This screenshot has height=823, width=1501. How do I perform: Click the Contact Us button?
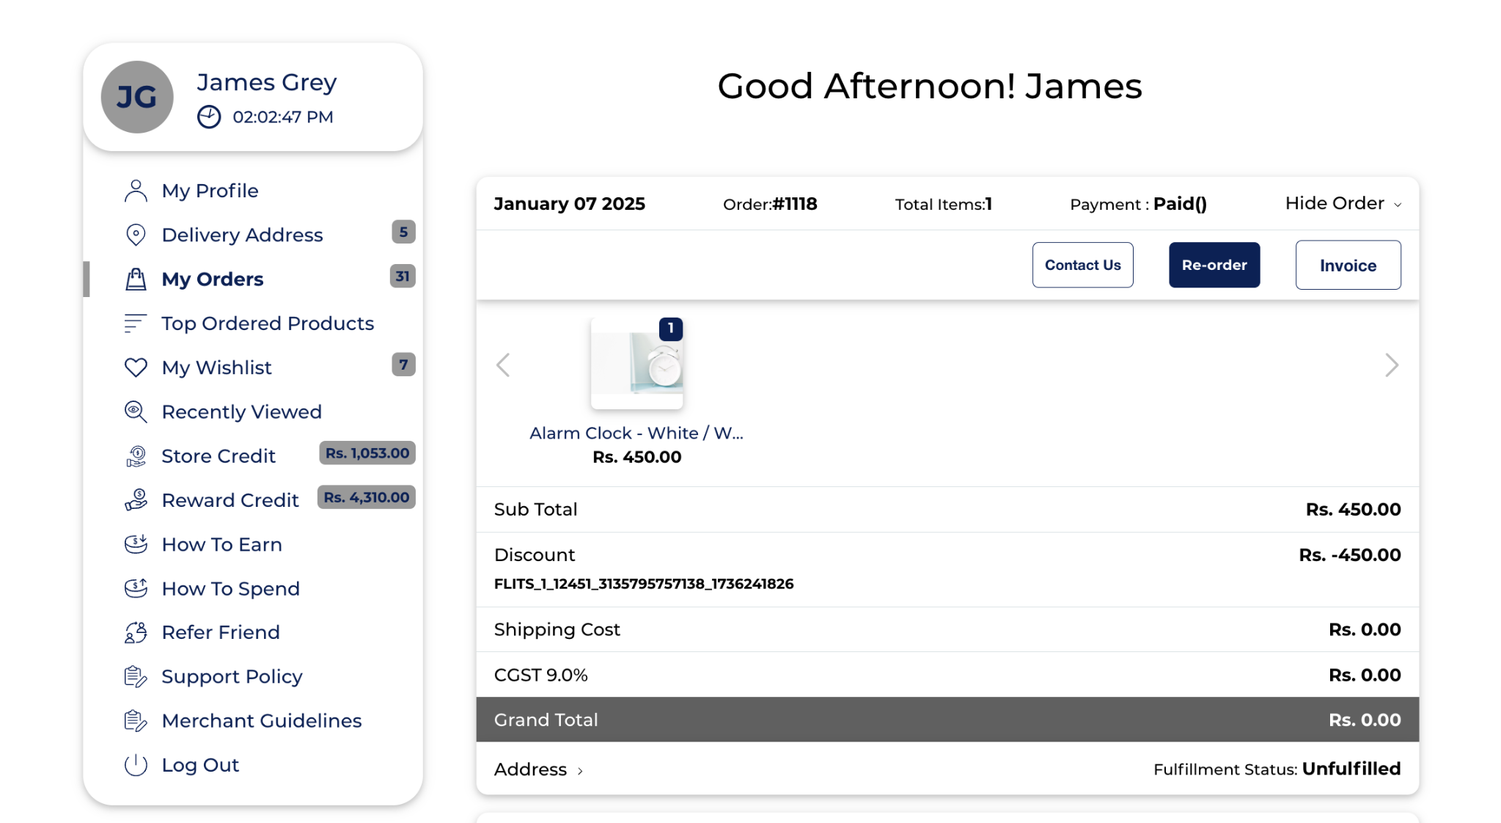click(1082, 266)
